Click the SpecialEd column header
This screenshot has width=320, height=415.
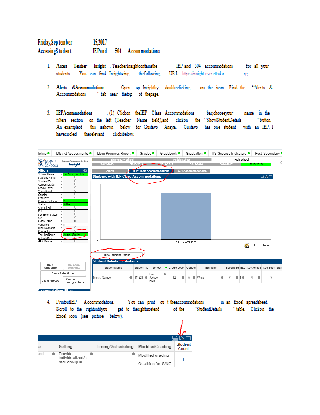click(232, 268)
